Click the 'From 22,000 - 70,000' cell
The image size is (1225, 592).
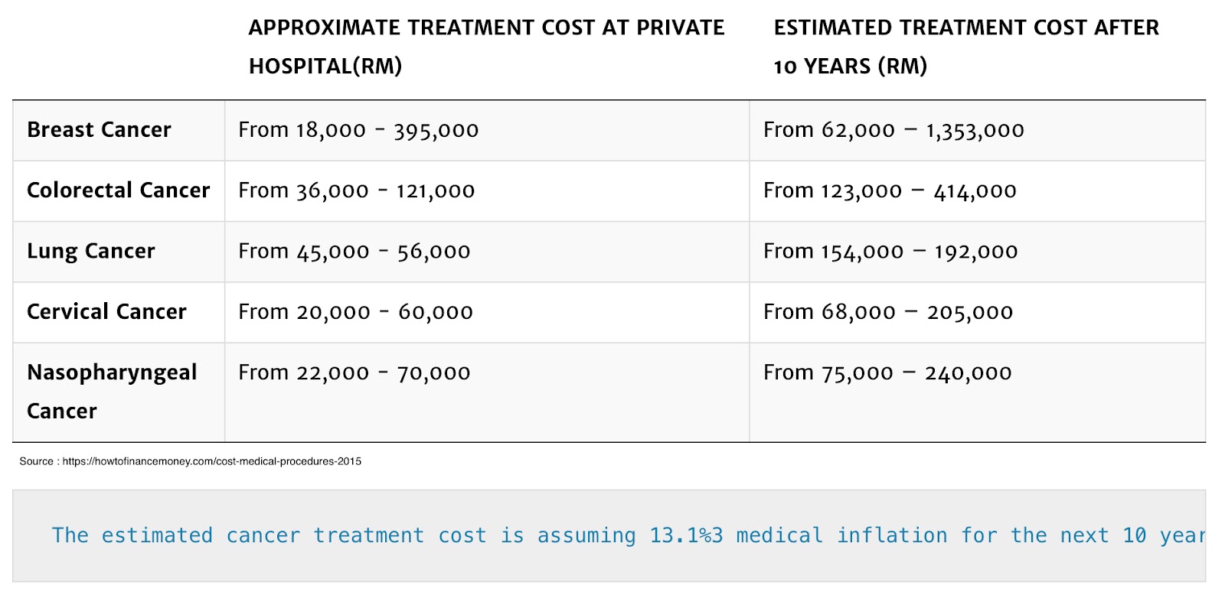click(354, 372)
